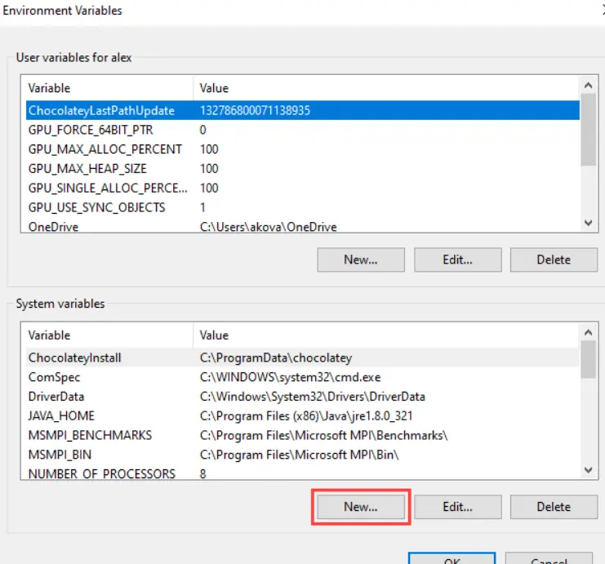Click Delete button under System variables
This screenshot has height=564, width=605.
point(554,506)
